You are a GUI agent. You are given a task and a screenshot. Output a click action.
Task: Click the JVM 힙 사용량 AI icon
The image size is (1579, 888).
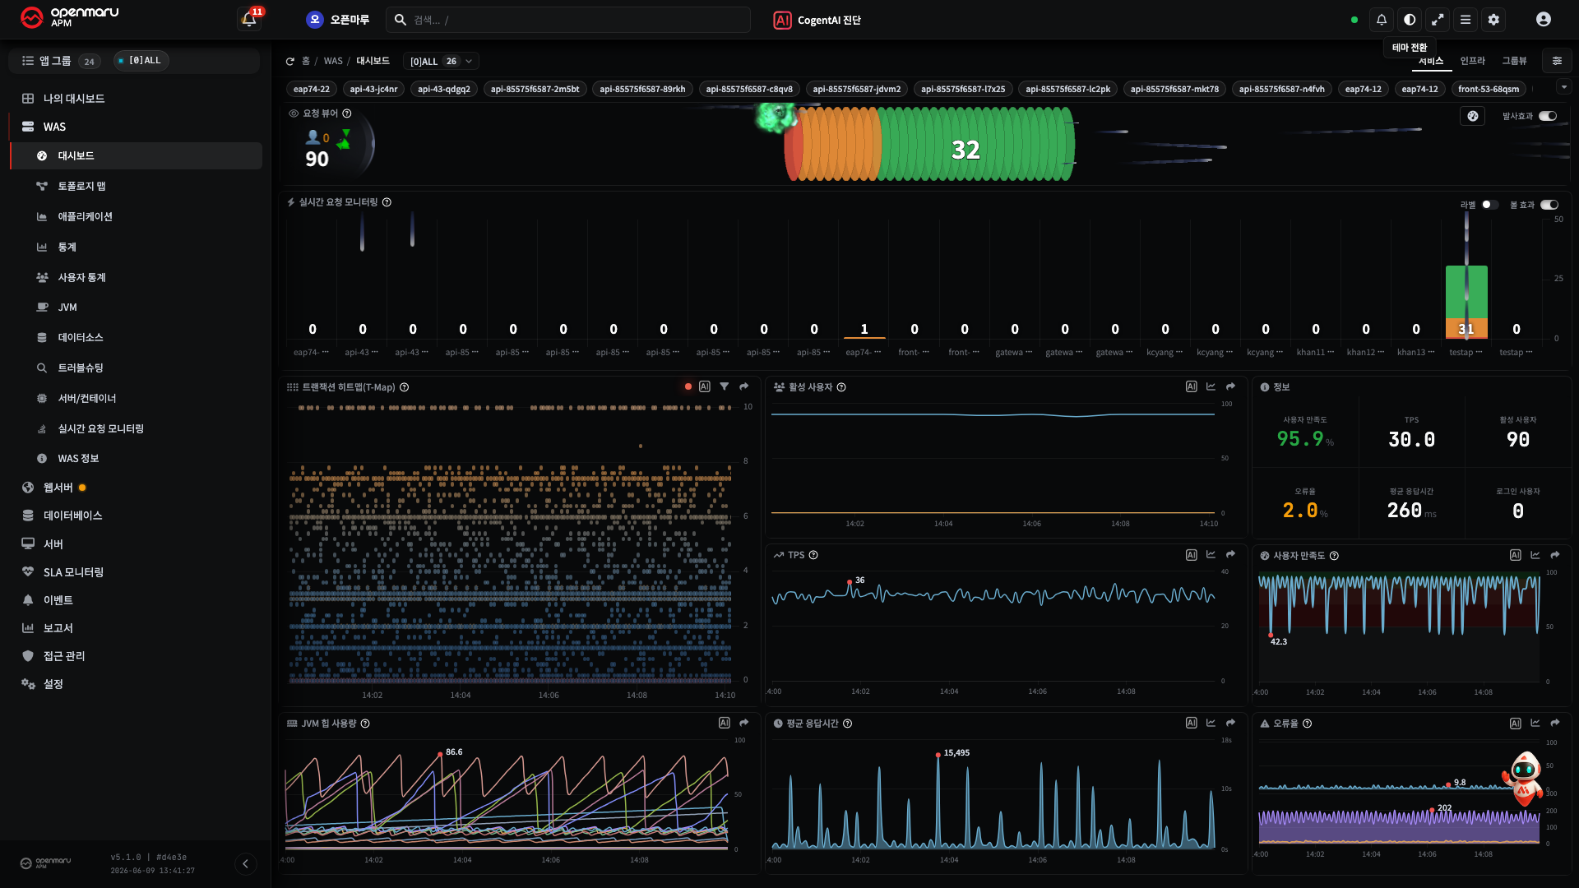[x=725, y=724]
